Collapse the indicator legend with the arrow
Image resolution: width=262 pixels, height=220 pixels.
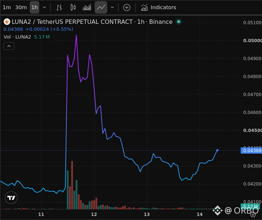9,46
